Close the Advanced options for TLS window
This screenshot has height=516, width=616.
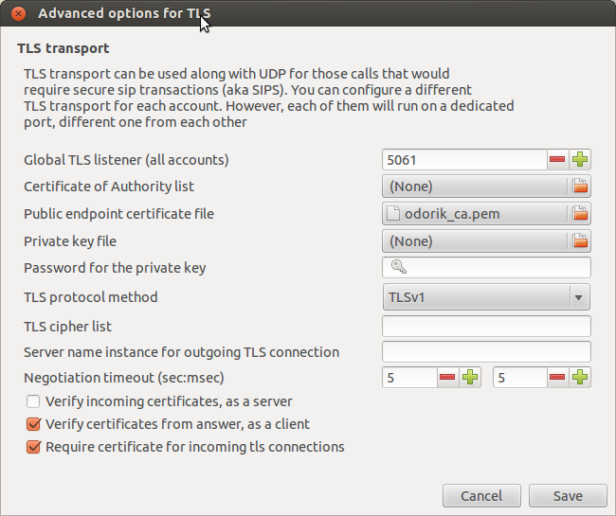18,14
